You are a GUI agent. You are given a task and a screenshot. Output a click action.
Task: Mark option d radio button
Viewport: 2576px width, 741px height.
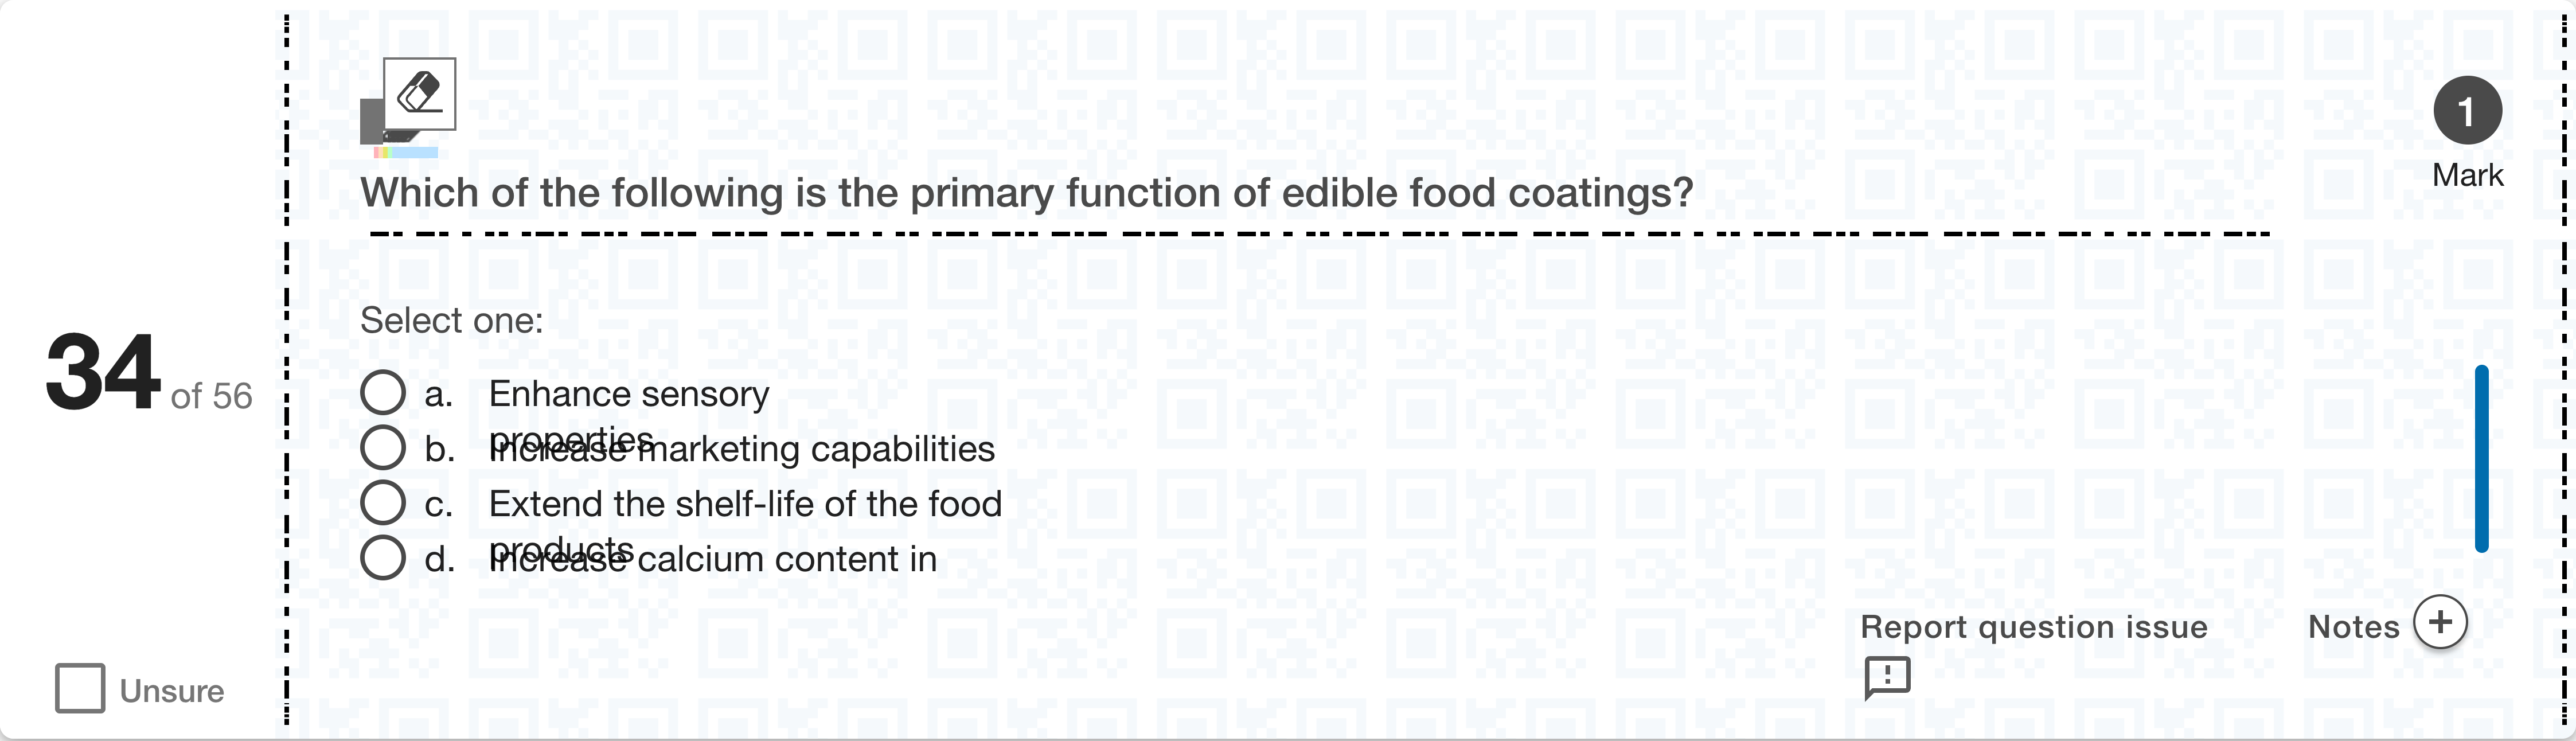(x=383, y=558)
